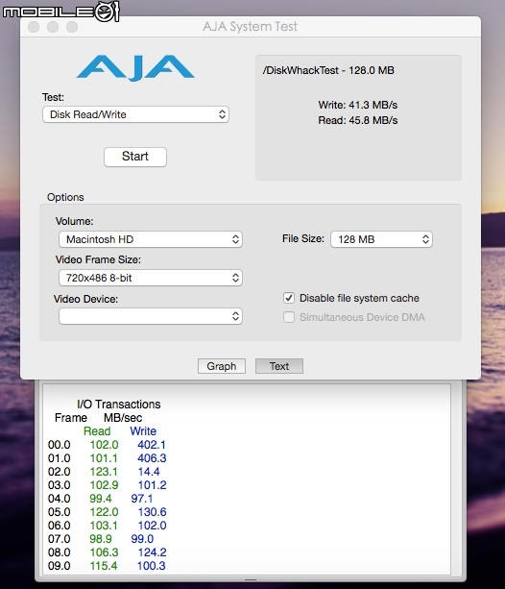Viewport: 505px width, 589px height.
Task: Switch to the Graph view
Action: pos(222,366)
